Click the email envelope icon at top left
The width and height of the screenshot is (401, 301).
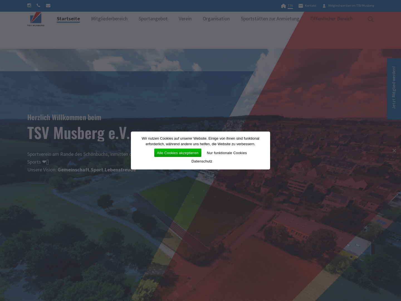pyautogui.click(x=48, y=5)
